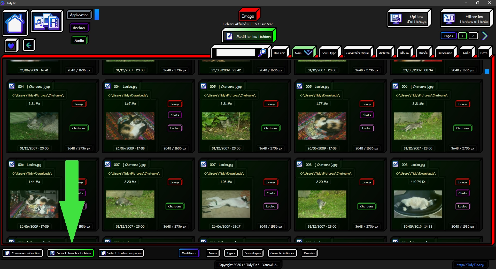
Task: Toggle Sélect. toutes les pages option
Action: (121, 253)
